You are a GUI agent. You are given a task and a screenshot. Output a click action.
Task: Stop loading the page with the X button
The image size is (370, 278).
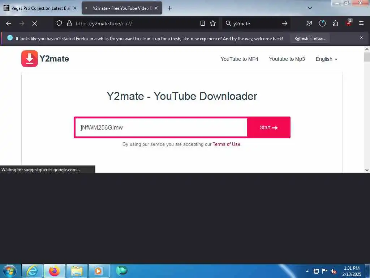[34, 24]
